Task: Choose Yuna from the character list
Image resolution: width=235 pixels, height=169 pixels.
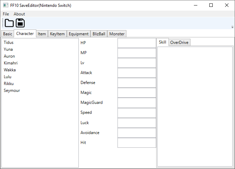Action: [x=8, y=49]
